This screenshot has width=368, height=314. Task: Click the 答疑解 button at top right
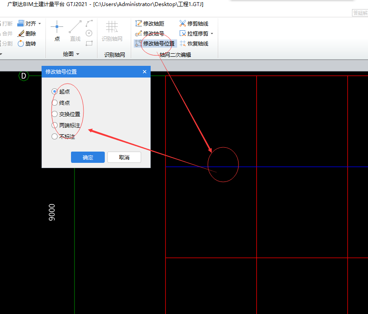(360, 13)
